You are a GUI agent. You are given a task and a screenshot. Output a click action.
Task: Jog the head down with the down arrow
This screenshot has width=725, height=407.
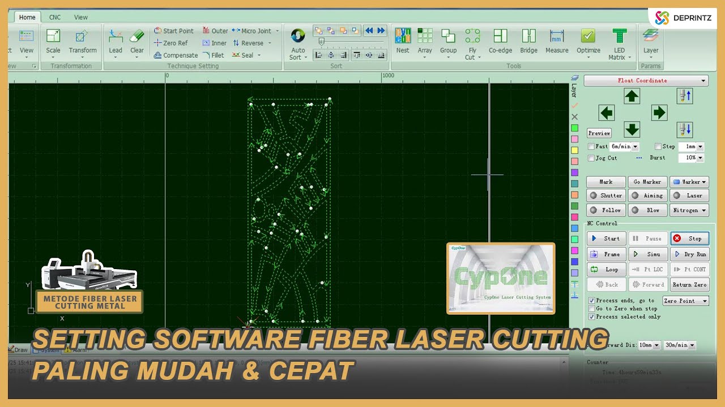tap(632, 129)
